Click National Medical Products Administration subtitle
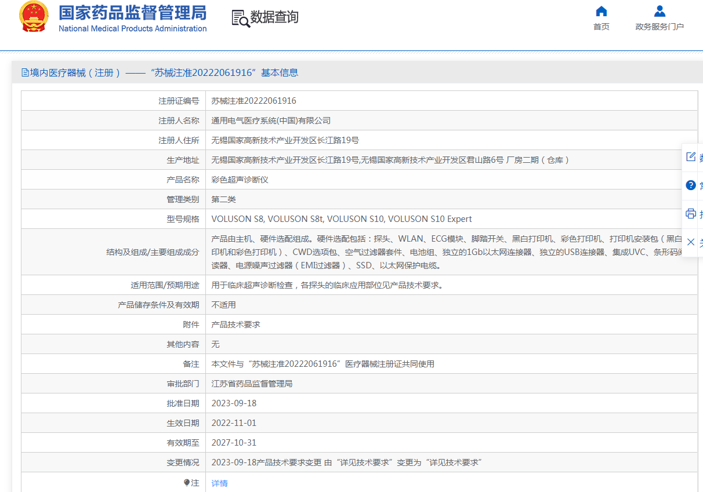Viewport: 703px width, 492px height. coord(132,28)
